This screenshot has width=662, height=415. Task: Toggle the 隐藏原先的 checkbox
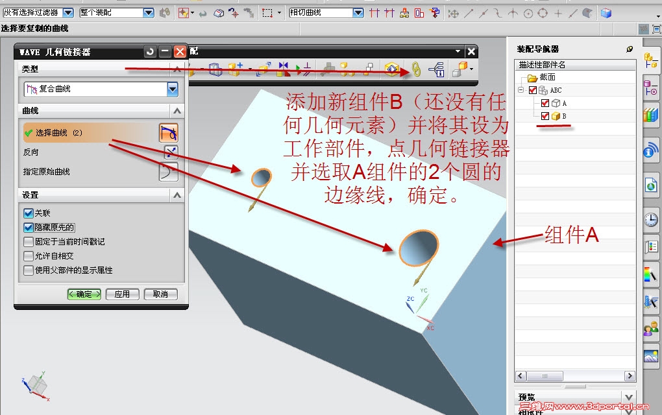[29, 228]
